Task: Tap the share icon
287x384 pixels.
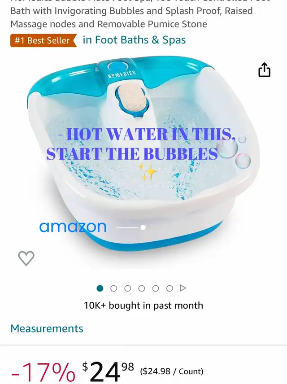Action: click(x=265, y=70)
